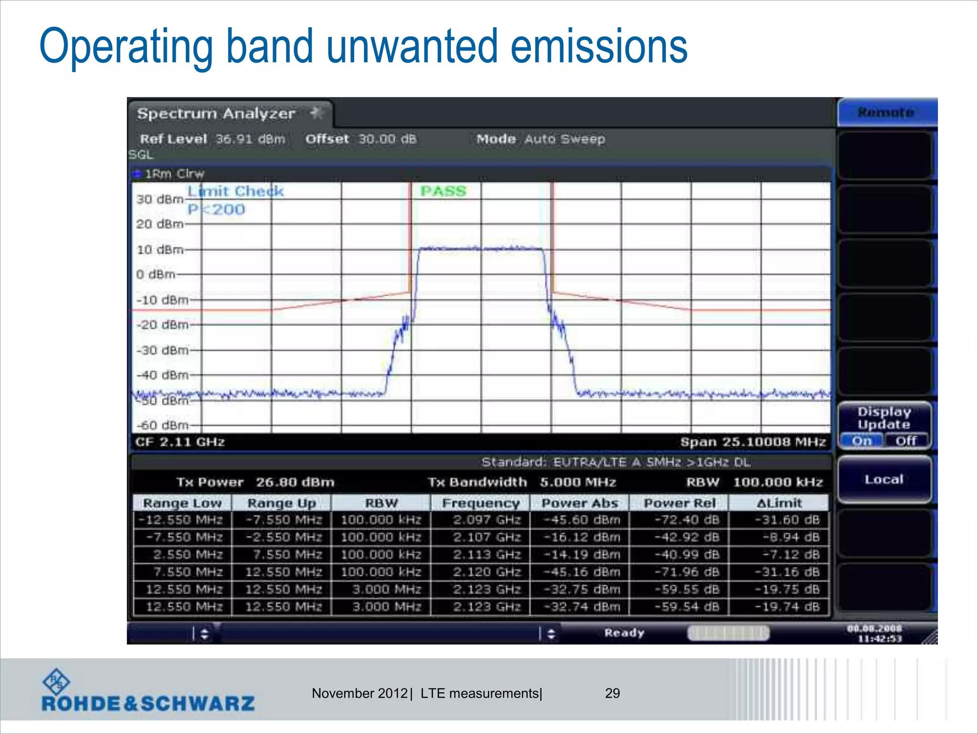The height and width of the screenshot is (734, 978).
Task: Select the -45.16 dBm power cell
Action: (580, 572)
